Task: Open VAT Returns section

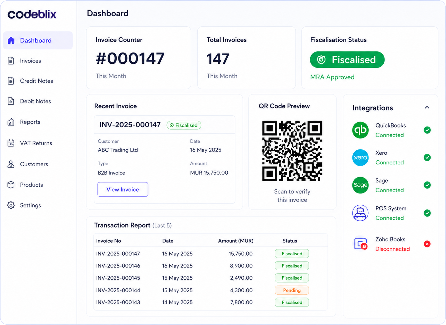Action: coord(36,143)
